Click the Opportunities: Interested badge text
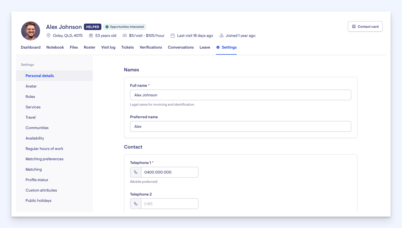402x228 pixels. pyautogui.click(x=127, y=27)
